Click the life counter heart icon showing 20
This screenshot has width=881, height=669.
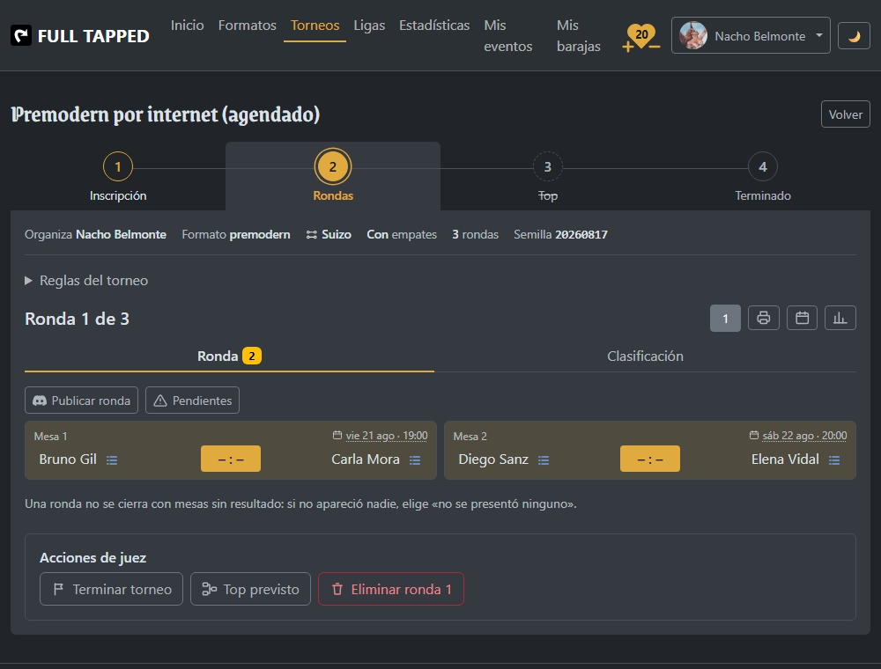click(641, 35)
